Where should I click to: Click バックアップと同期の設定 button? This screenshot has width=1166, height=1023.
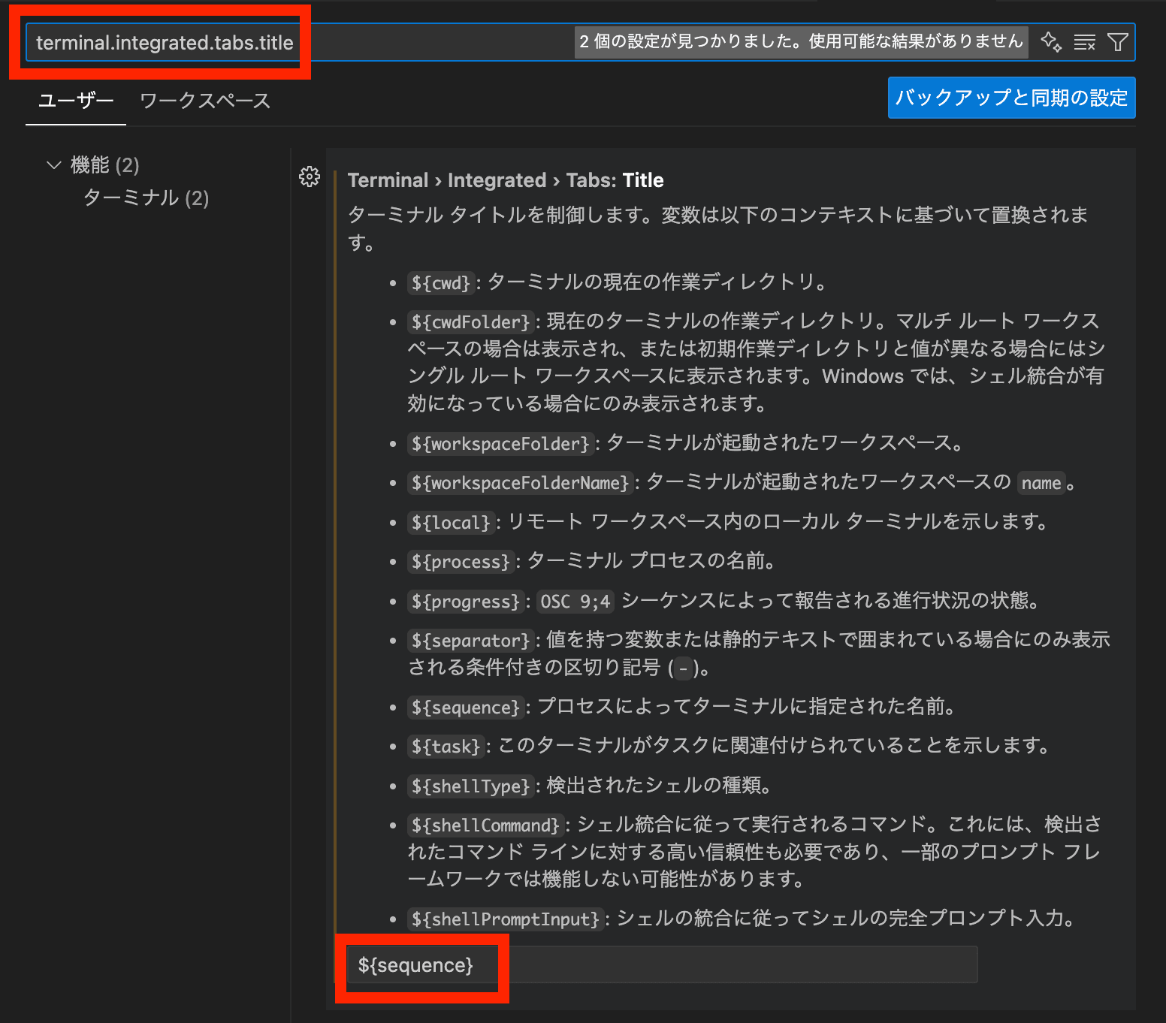(1011, 98)
